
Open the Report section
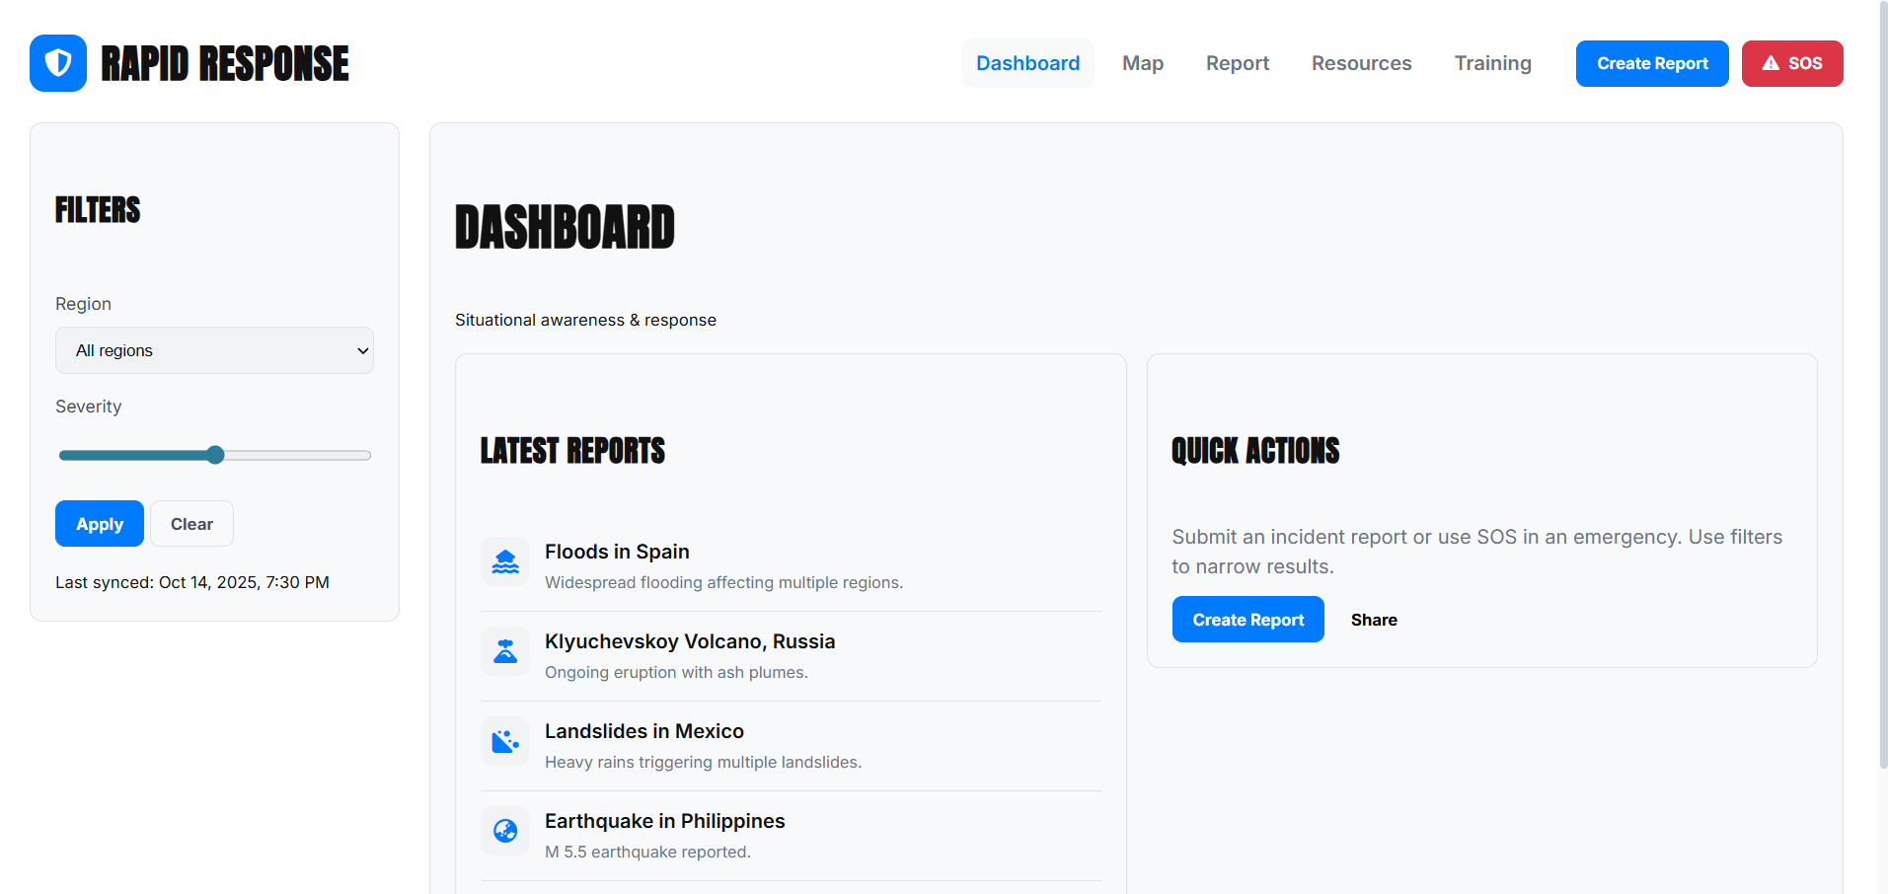1237,63
